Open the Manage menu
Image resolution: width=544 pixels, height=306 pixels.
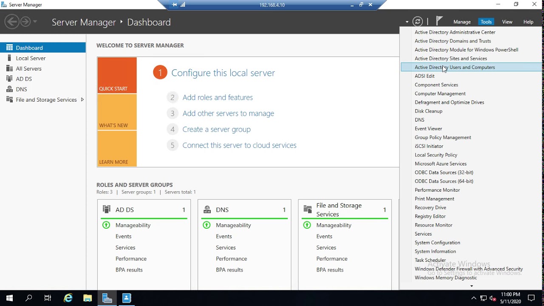point(462,22)
